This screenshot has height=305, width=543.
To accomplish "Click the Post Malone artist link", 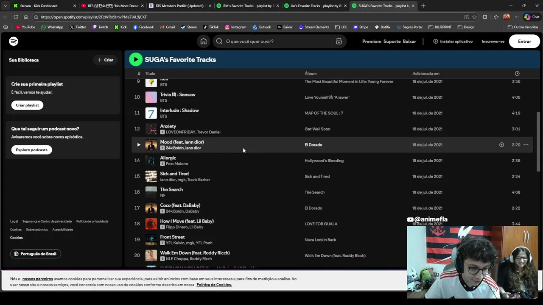I will click(x=177, y=164).
